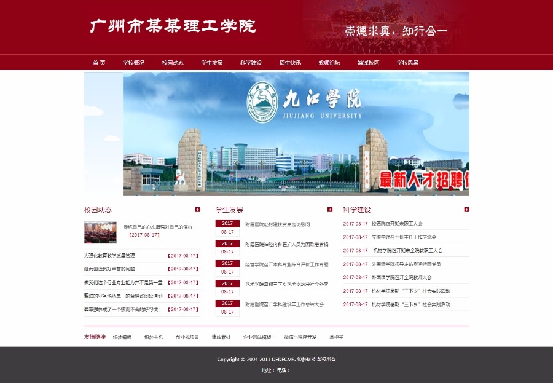Open 学校概况 in the navigation bar
This screenshot has height=383, width=553.
pos(134,63)
